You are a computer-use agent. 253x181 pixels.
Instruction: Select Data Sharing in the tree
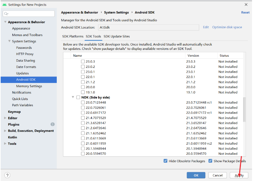(26, 60)
